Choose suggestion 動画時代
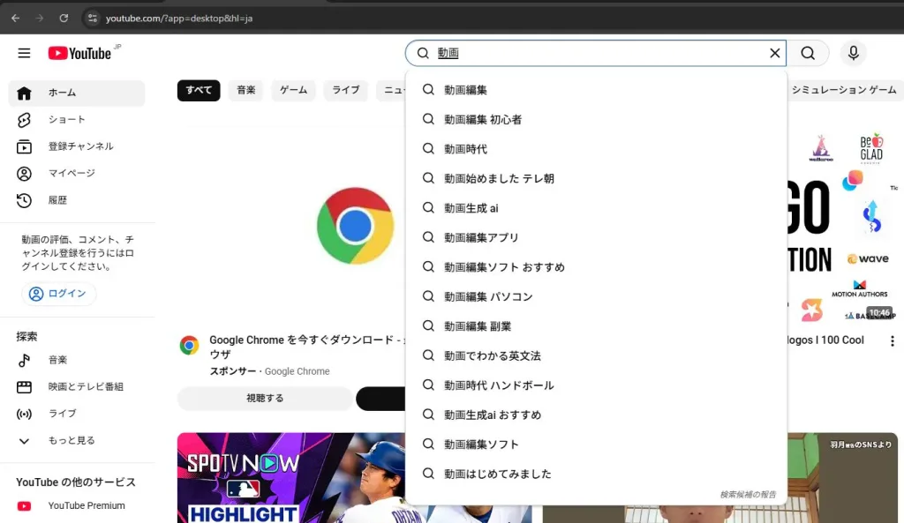The width and height of the screenshot is (904, 523). point(596,148)
